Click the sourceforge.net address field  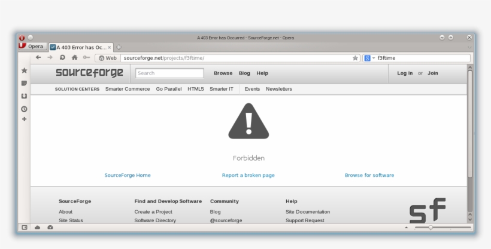point(237,58)
